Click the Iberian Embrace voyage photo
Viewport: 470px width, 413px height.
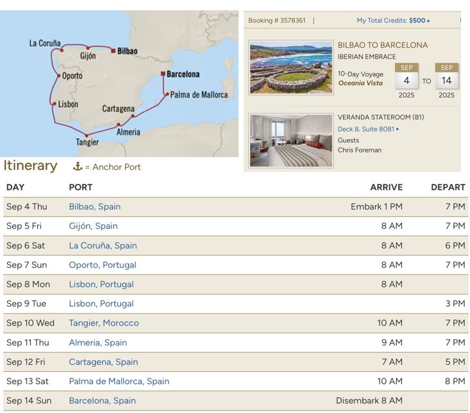290,68
